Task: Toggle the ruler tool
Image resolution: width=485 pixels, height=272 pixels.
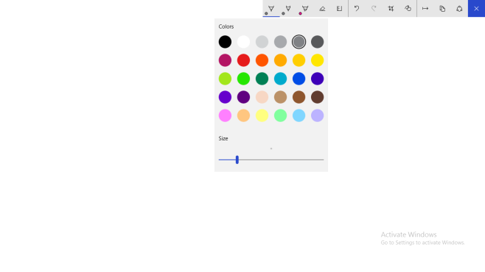Action: pyautogui.click(x=339, y=9)
